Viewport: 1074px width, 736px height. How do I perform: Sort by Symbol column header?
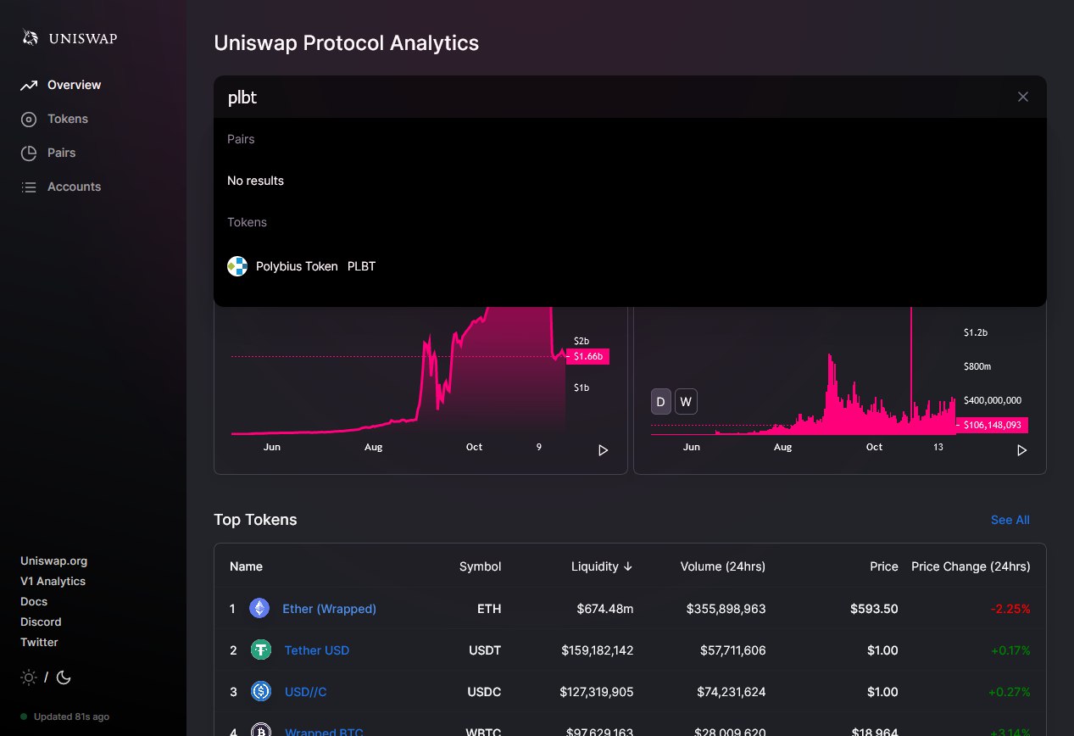480,566
